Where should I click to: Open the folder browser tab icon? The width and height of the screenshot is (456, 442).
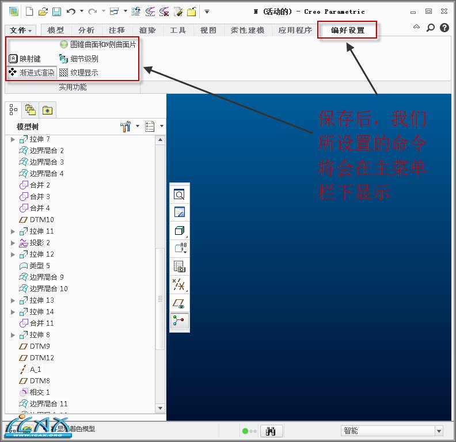coord(31,110)
